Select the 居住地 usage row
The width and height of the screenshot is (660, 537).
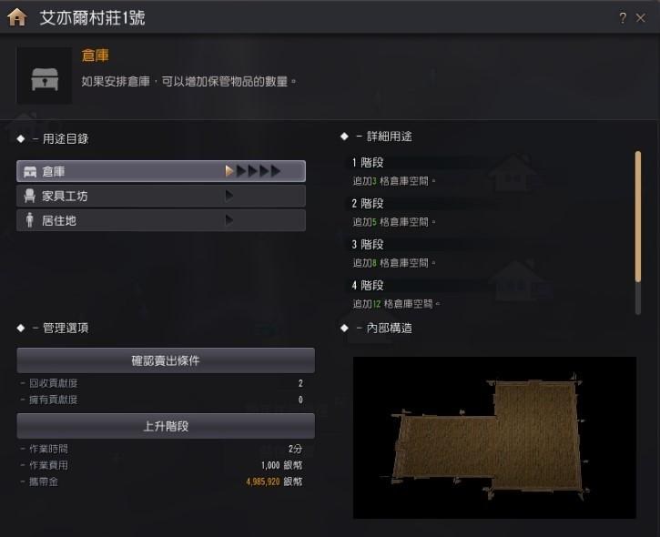point(161,220)
